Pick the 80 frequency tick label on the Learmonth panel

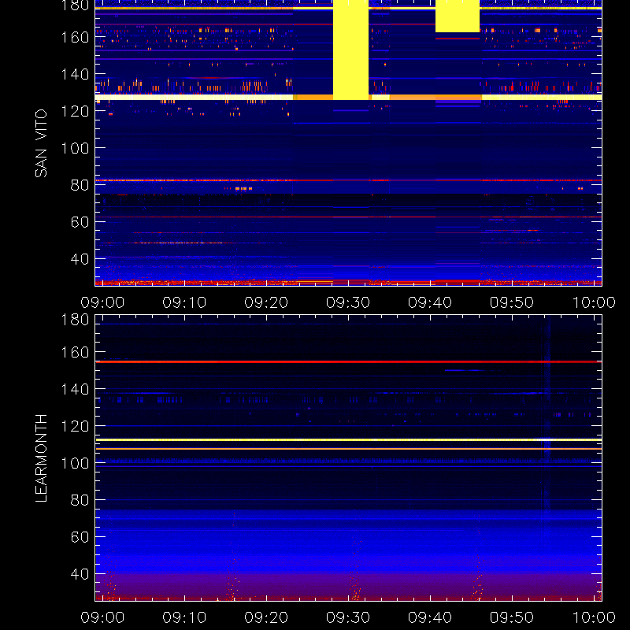coord(80,500)
